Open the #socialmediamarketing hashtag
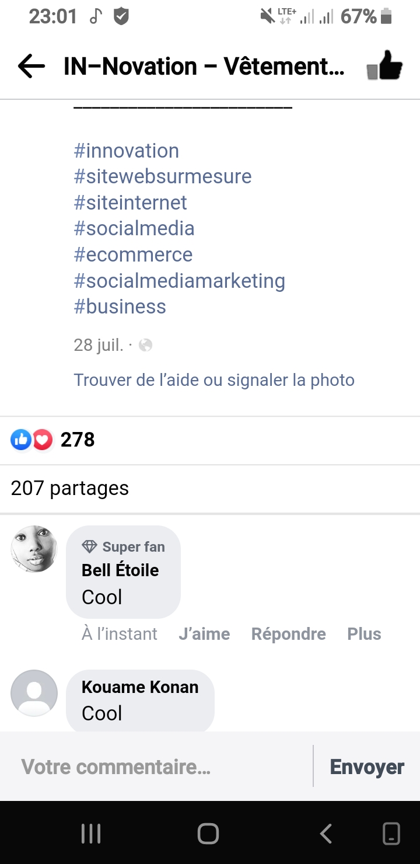The width and height of the screenshot is (420, 864). tap(179, 281)
